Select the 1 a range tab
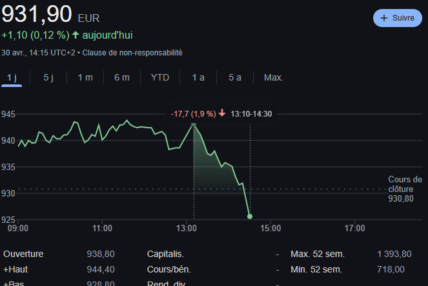The width and height of the screenshot is (428, 286). pyautogui.click(x=198, y=77)
